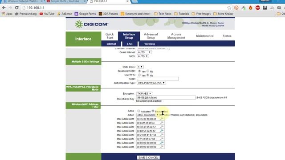Open the Tutorials bookmark folder

[x=182, y=14]
